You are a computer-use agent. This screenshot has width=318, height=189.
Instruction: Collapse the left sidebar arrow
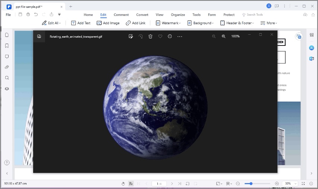point(7,173)
